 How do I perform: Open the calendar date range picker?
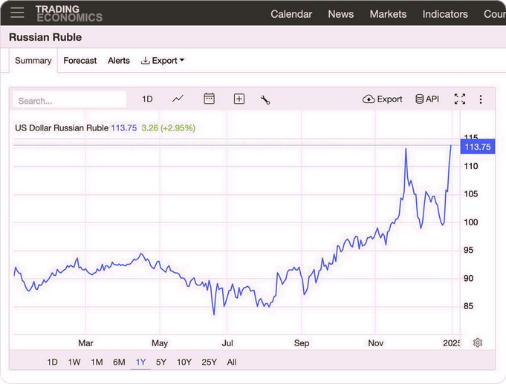tap(209, 99)
